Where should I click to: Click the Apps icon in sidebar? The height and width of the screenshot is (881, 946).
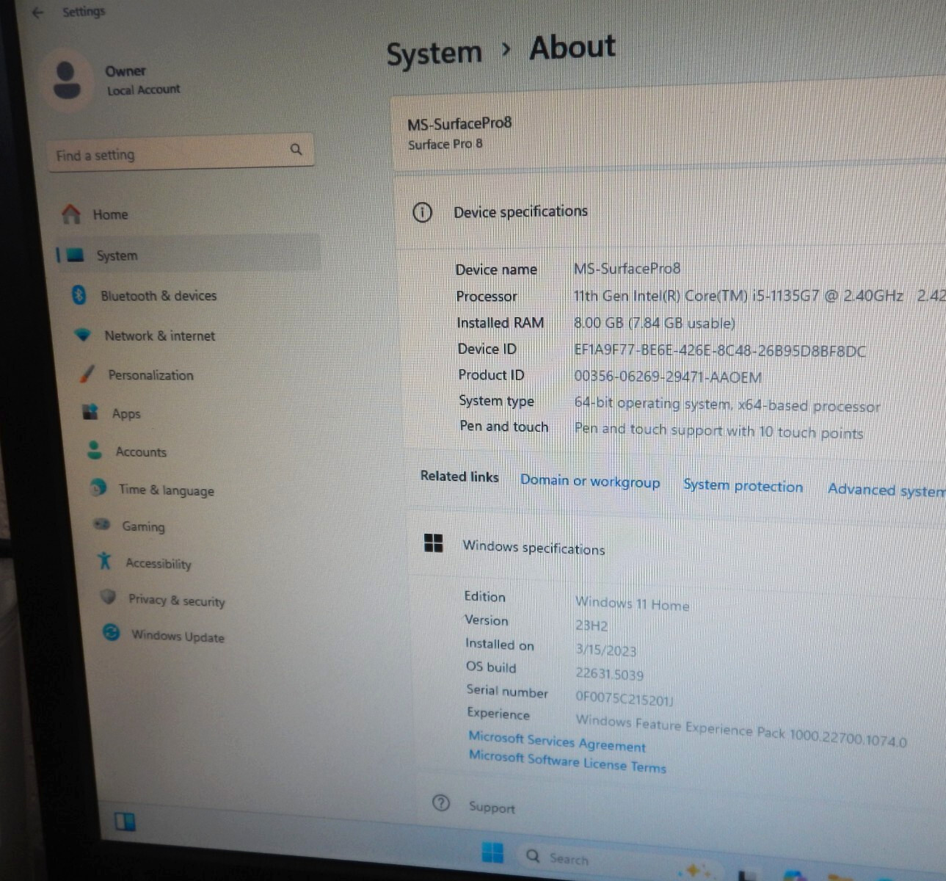click(90, 412)
